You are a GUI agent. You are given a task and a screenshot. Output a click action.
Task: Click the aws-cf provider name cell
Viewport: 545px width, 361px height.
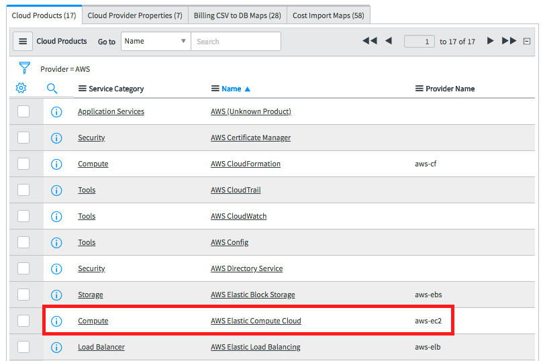coord(426,164)
